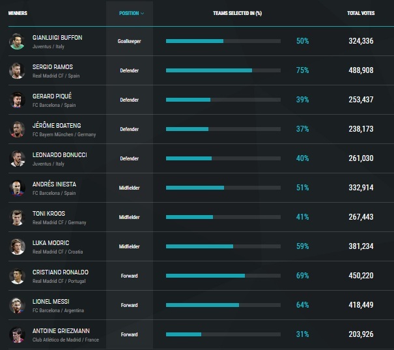Click Gianluigi Buffon's player photo
The width and height of the screenshot is (394, 350).
coord(17,42)
